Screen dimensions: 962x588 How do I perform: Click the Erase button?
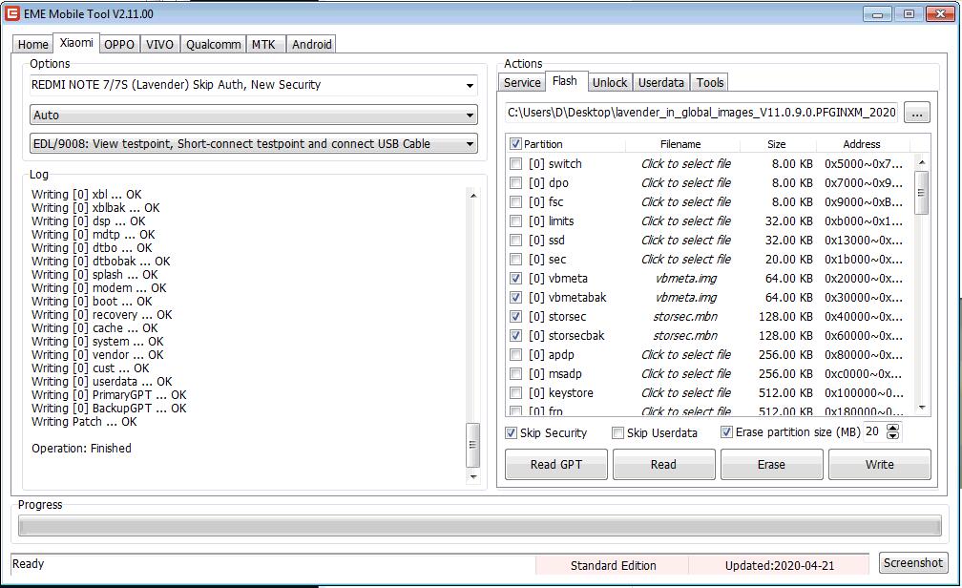click(771, 465)
